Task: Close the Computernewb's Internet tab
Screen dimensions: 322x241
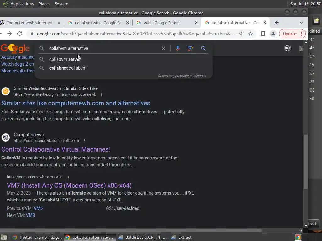Action: [x=59, y=23]
